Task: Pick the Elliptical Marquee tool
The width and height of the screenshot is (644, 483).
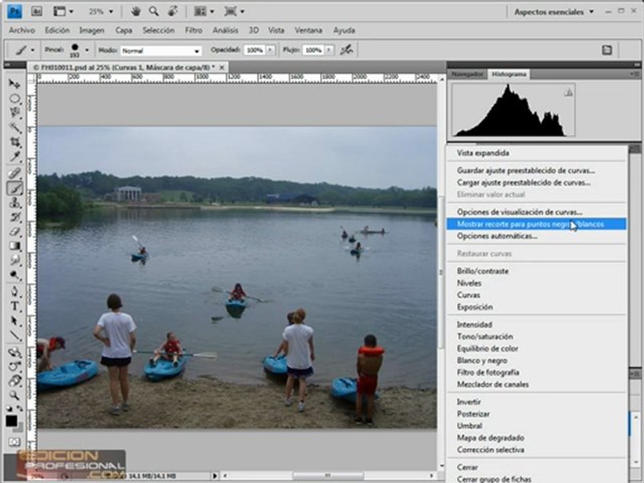Action: (x=15, y=99)
